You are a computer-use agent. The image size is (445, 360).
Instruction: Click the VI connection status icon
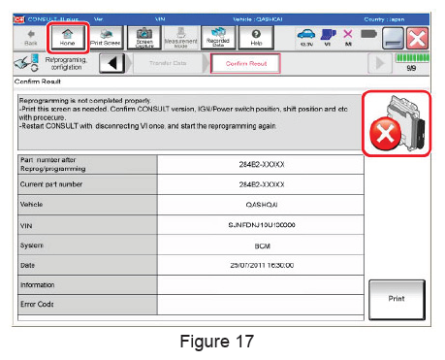[x=328, y=38]
